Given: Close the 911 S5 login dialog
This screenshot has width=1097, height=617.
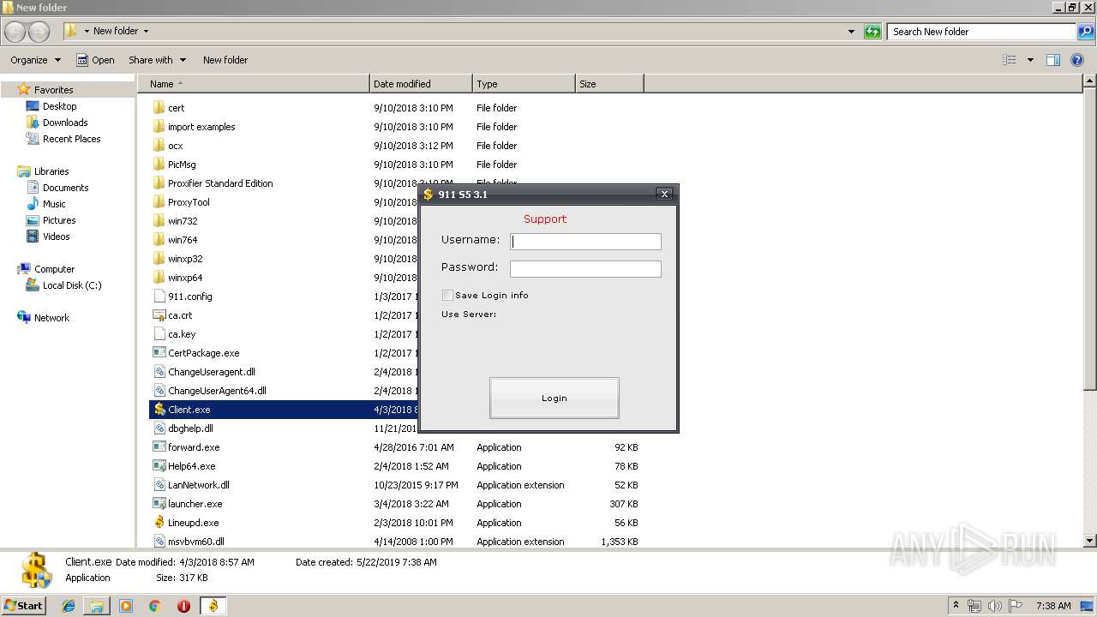Looking at the screenshot, I should pyautogui.click(x=664, y=195).
